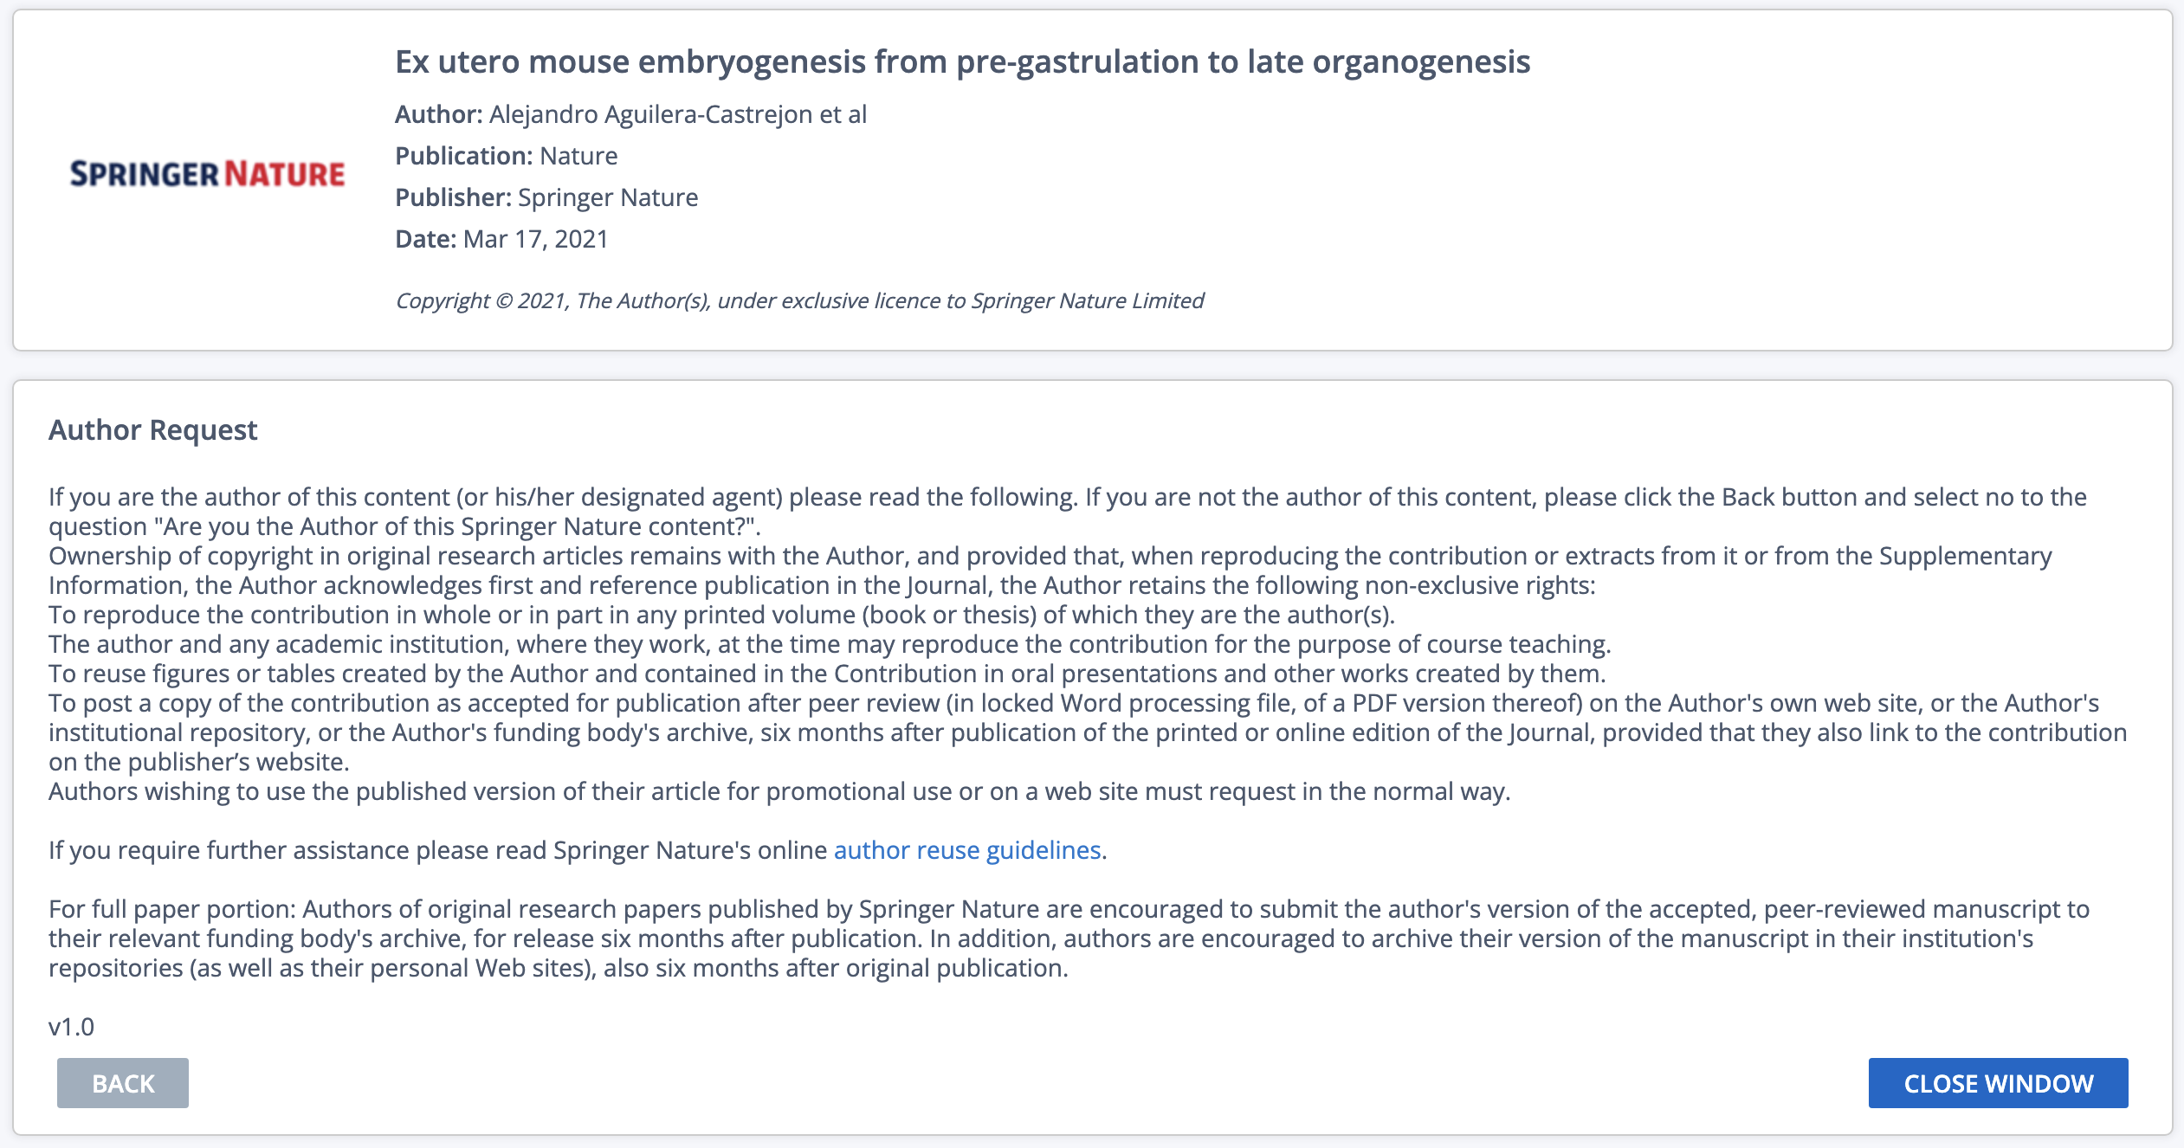Image resolution: width=2184 pixels, height=1148 pixels.
Task: Click the article title about mouse embryogenesis
Action: tap(962, 62)
